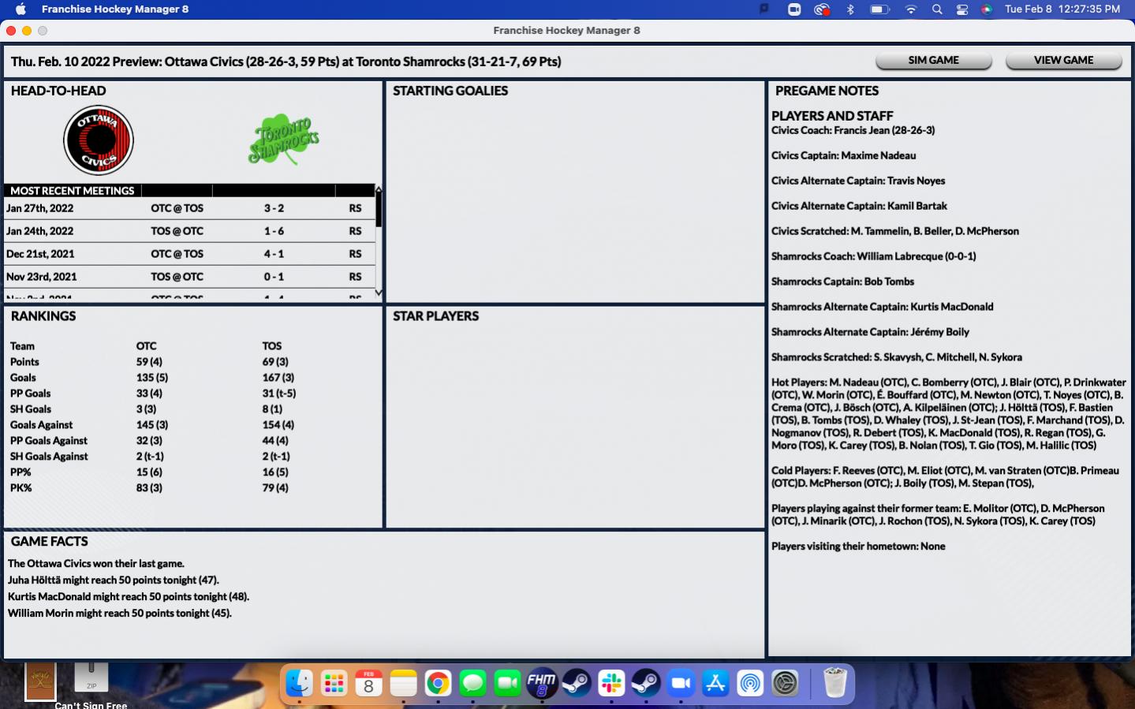This screenshot has height=709, width=1135.
Task: Click the SIM GAME button
Action: (933, 61)
